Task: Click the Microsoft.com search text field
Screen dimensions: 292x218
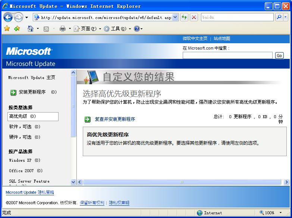Action: 227,56
